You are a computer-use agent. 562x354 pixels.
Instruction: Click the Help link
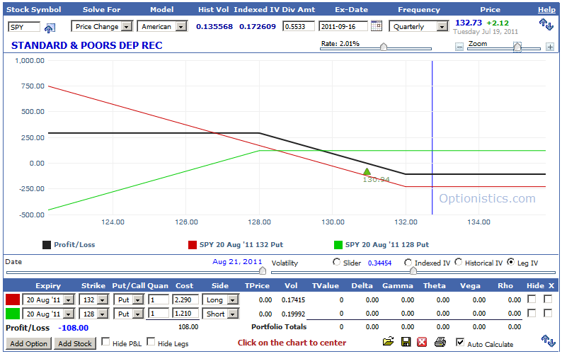click(546, 10)
